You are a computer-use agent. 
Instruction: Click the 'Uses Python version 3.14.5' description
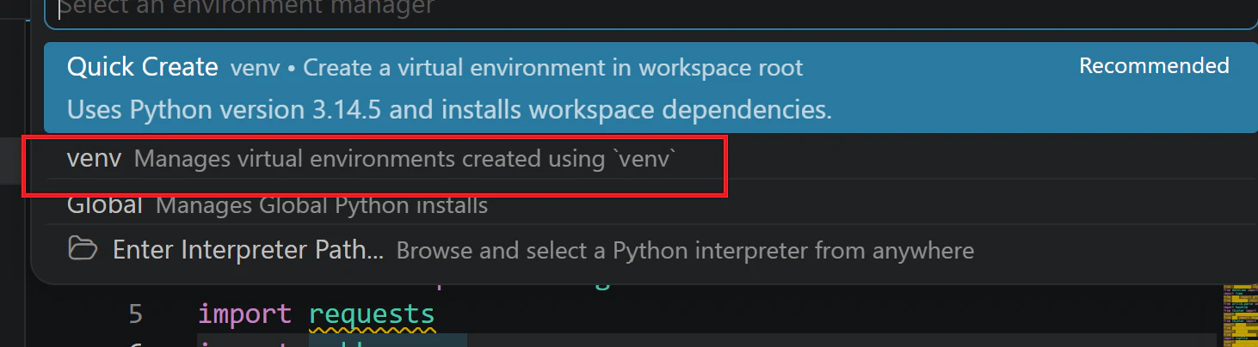tap(448, 110)
